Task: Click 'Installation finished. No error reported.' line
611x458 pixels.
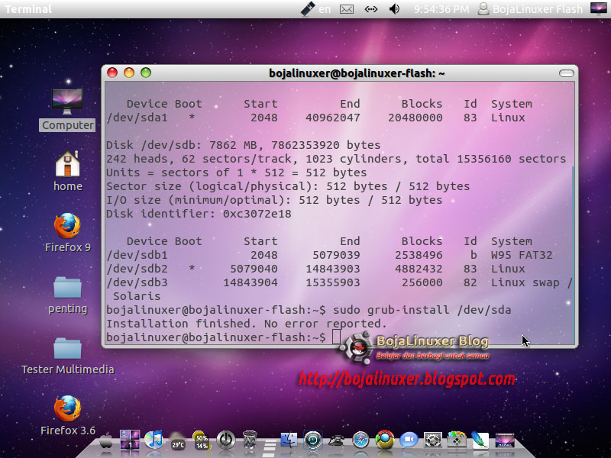Action: click(x=246, y=324)
